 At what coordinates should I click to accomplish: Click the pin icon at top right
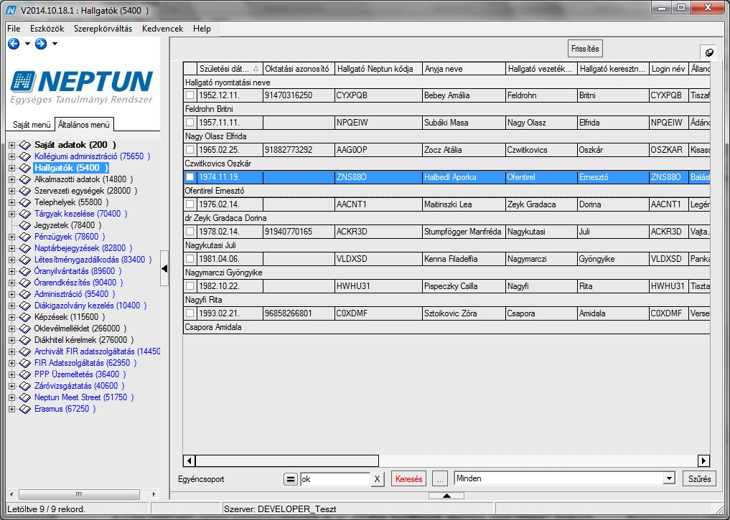tap(708, 52)
